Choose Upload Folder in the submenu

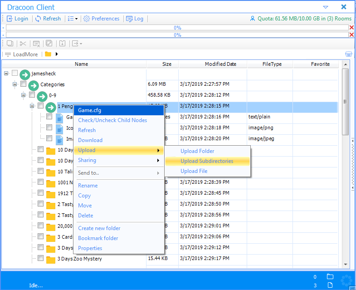207,151
